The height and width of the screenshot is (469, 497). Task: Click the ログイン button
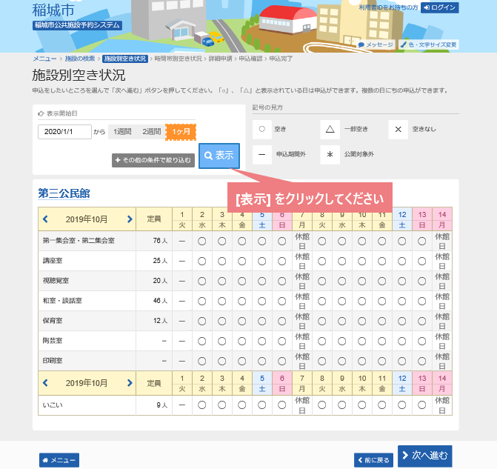[440, 7]
